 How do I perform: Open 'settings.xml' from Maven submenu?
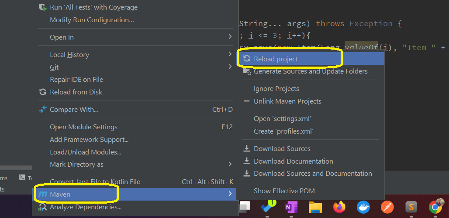282,118
